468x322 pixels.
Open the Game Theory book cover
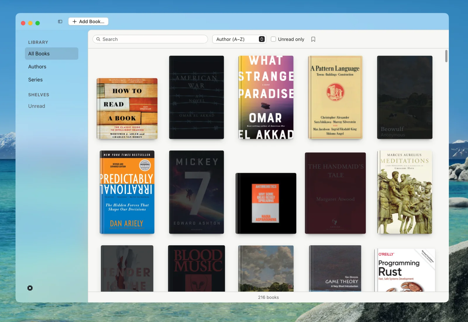coord(335,268)
